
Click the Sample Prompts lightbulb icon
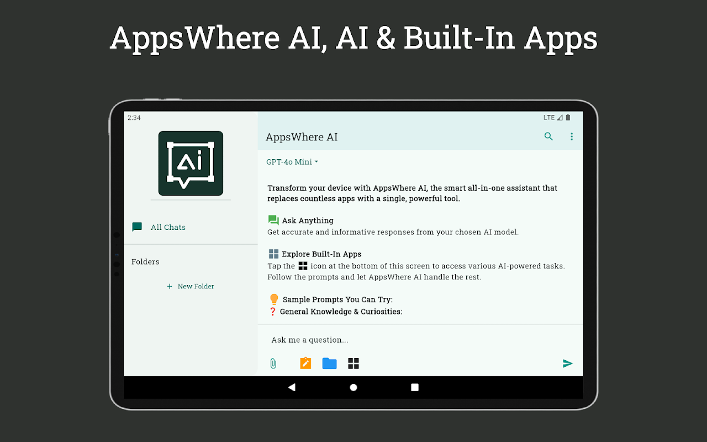point(273,299)
